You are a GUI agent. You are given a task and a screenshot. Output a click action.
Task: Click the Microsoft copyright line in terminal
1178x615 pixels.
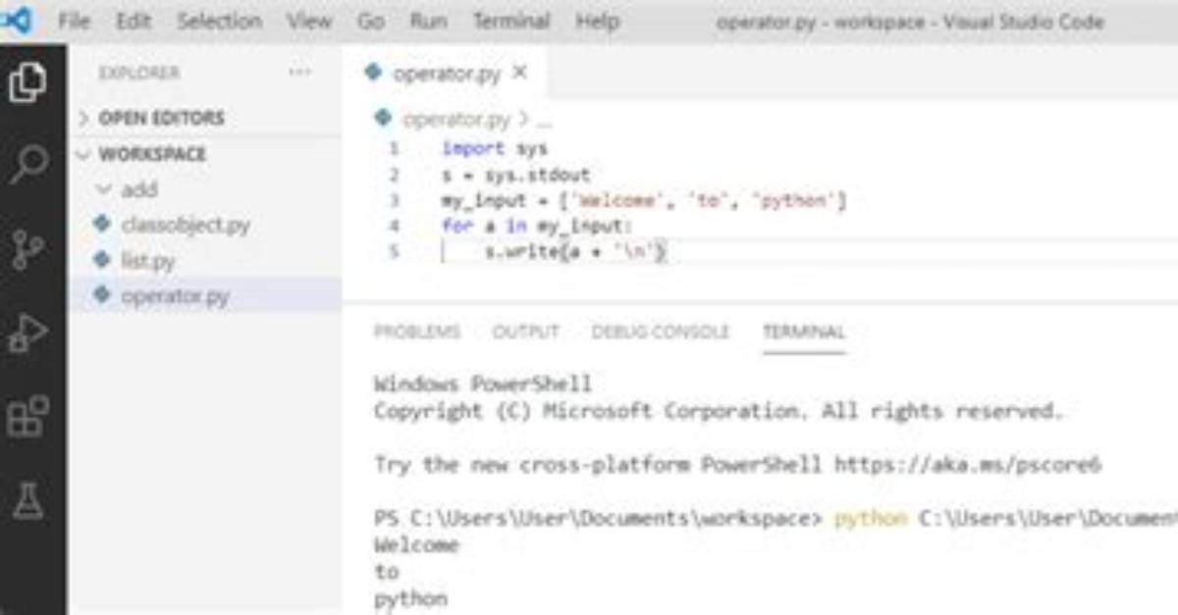coord(719,411)
